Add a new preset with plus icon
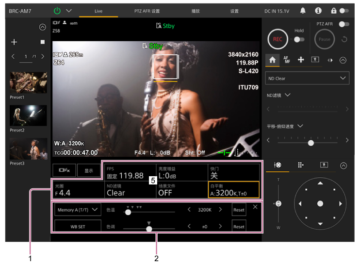 click(14, 42)
